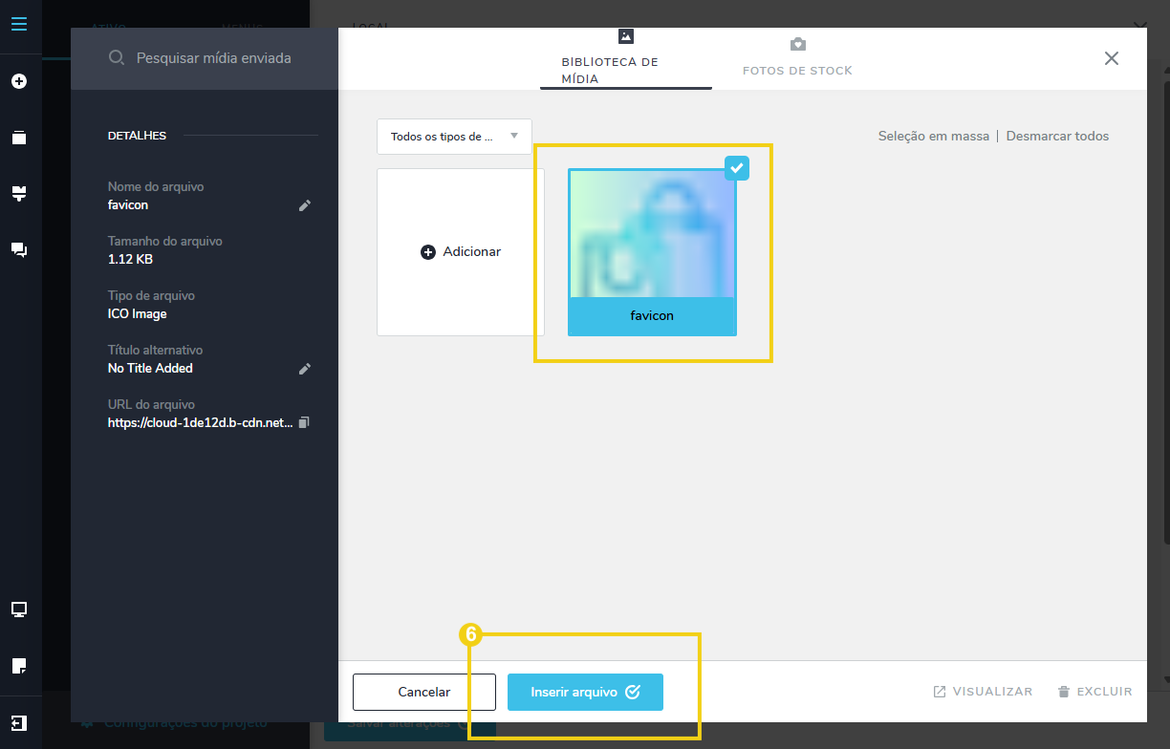Copy the file URL with the copy icon

click(304, 422)
